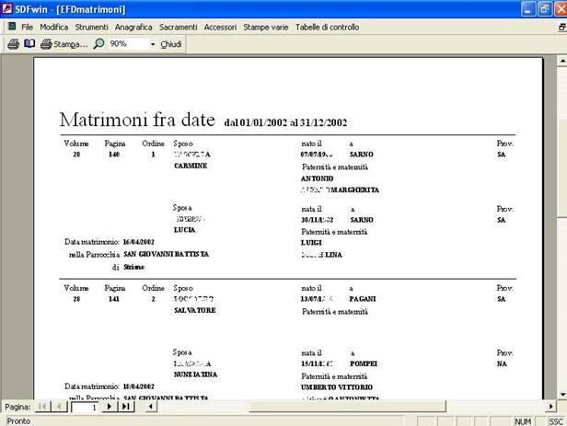This screenshot has height=426, width=567.
Task: Open the Stampe varie menu
Action: 266,27
